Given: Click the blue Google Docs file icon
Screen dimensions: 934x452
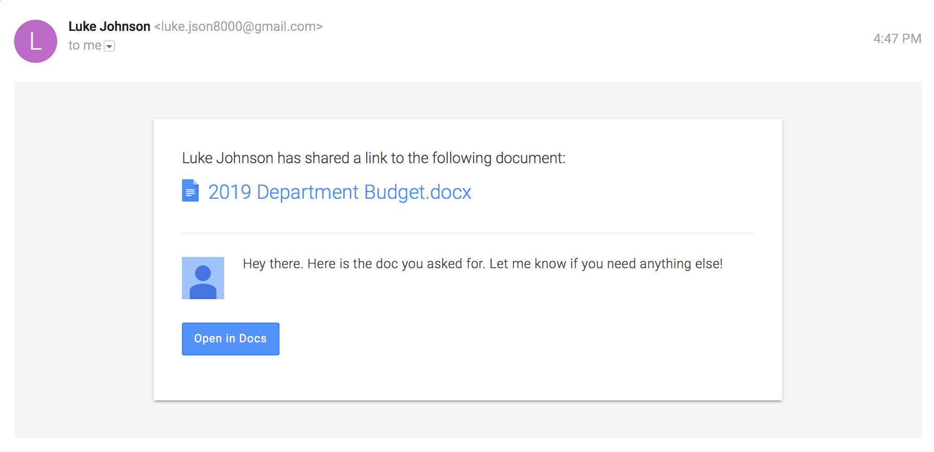Looking at the screenshot, I should 190,190.
